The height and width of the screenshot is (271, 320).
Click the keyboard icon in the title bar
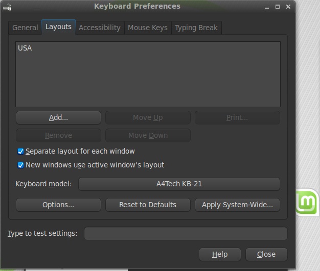[7, 7]
